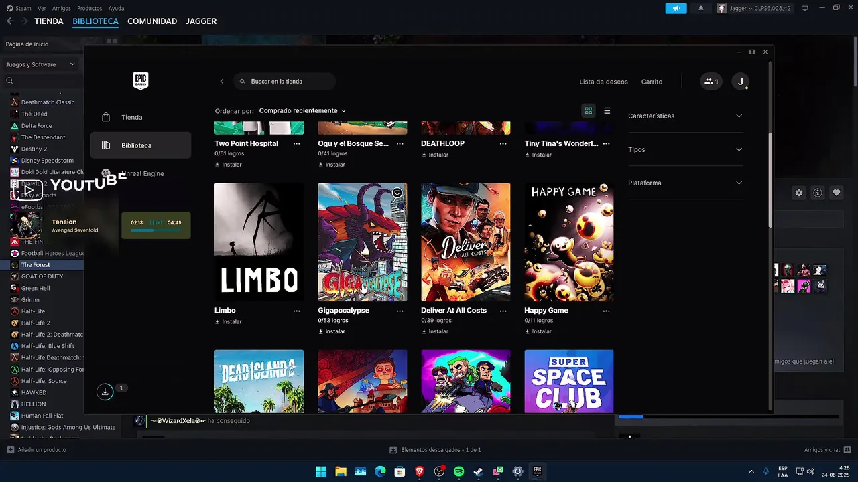Viewport: 858px width, 482px height.
Task: Open game settings gear in Steam
Action: click(799, 193)
